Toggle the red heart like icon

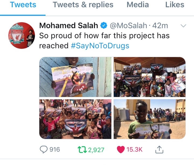point(121,149)
